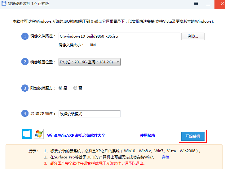Open the Win8/Win7/XP 装机必备软件大全 link
The width and height of the screenshot is (225, 169).
76,135
